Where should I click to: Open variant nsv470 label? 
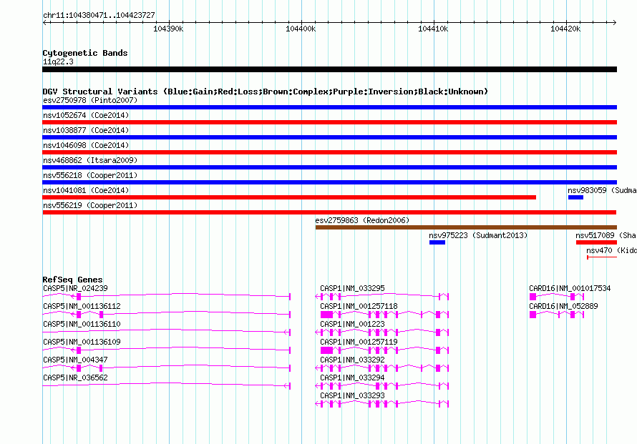611,250
